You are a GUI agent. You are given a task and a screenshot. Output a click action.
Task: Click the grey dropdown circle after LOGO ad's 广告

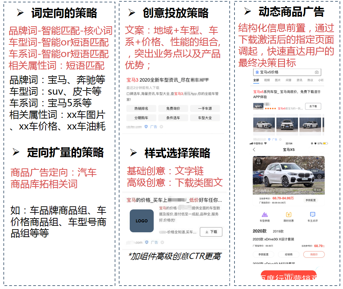tap(162, 242)
